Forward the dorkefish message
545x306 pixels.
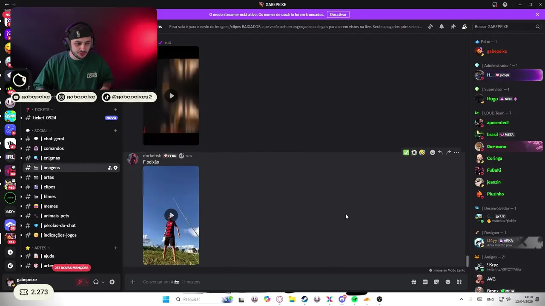[x=448, y=153]
